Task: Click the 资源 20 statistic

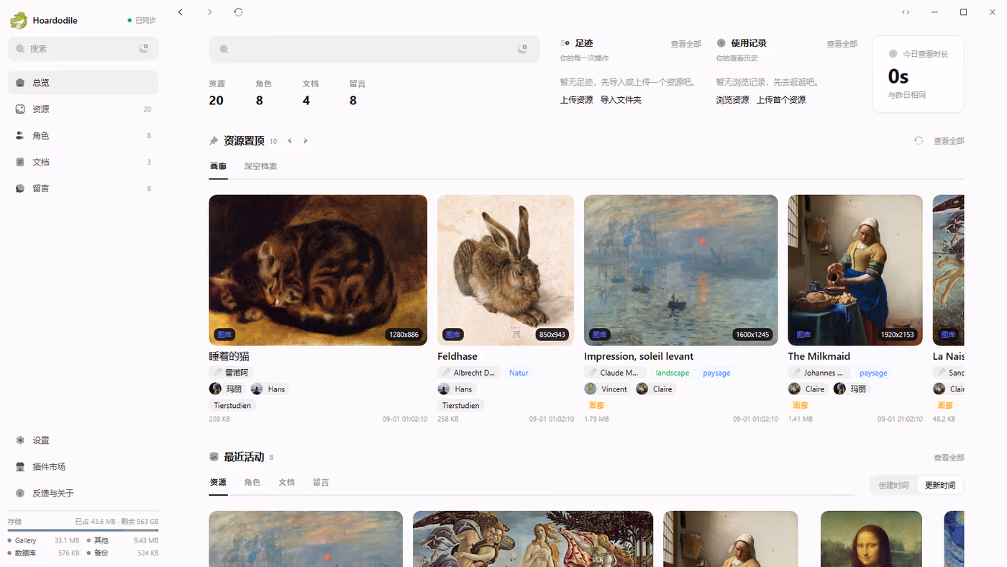Action: [217, 94]
